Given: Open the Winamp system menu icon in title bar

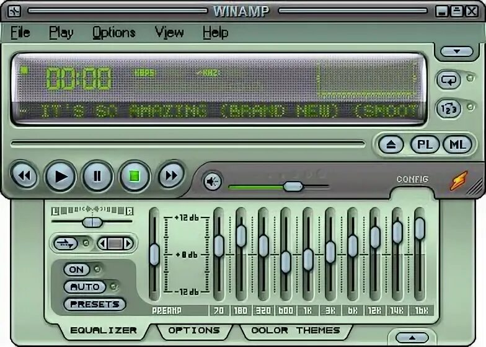Looking at the screenshot, I should coord(14,11).
